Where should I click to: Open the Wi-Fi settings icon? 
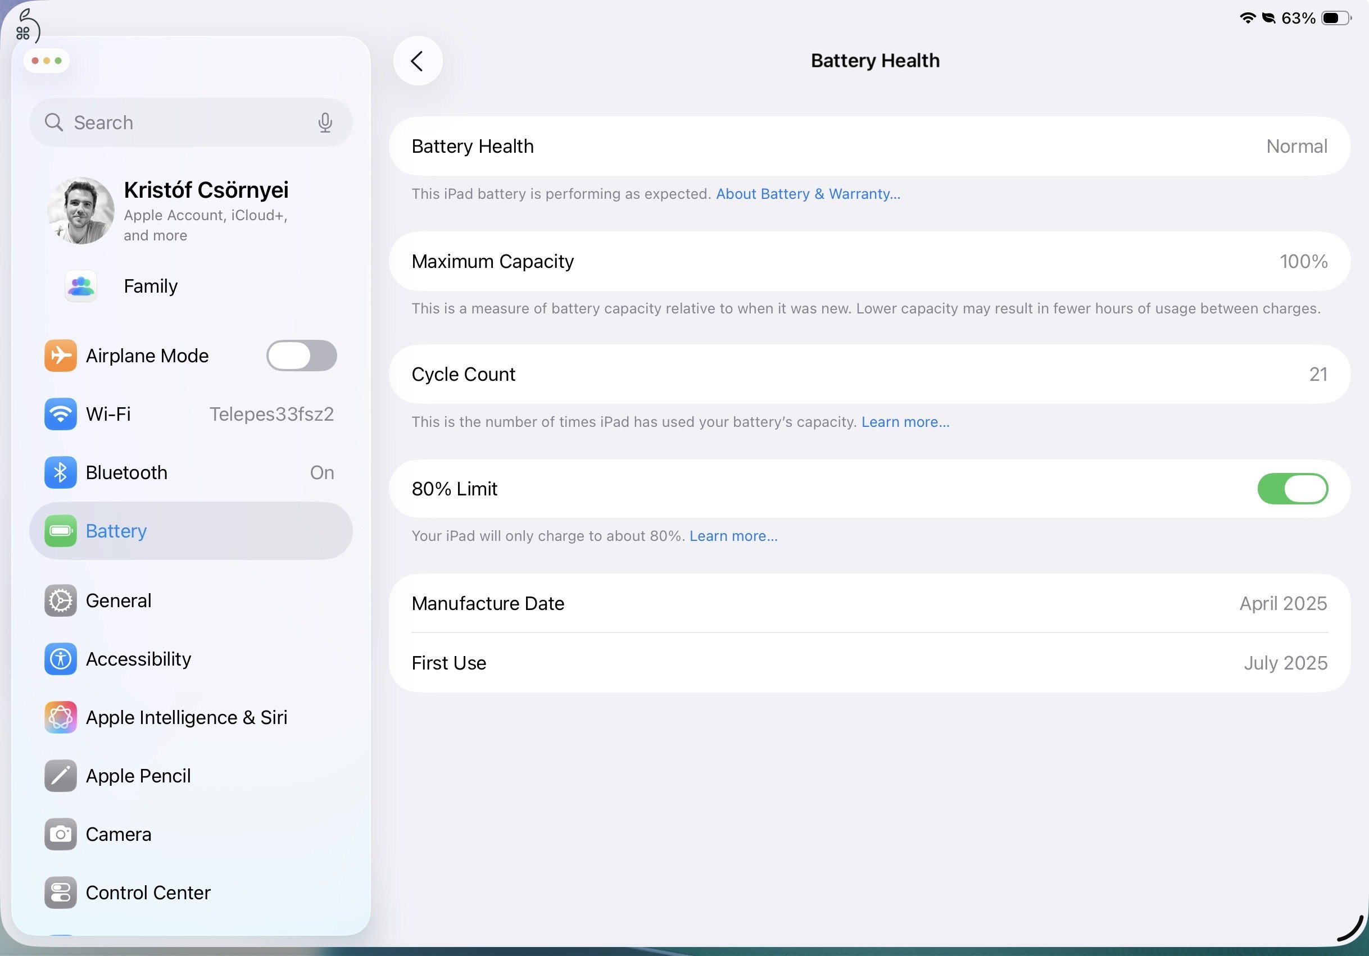(x=60, y=413)
